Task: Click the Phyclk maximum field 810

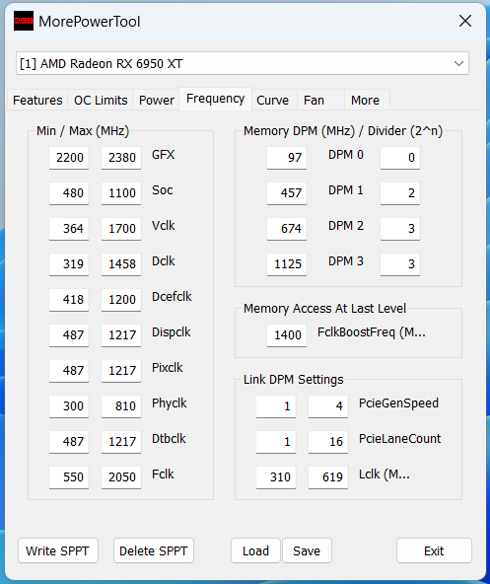Action: click(x=121, y=406)
